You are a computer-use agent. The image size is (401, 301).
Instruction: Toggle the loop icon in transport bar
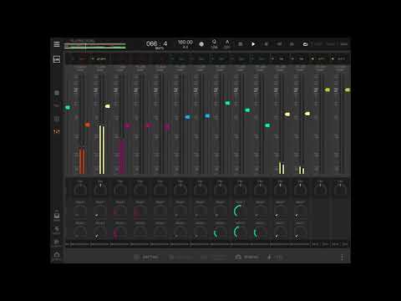[x=305, y=44]
